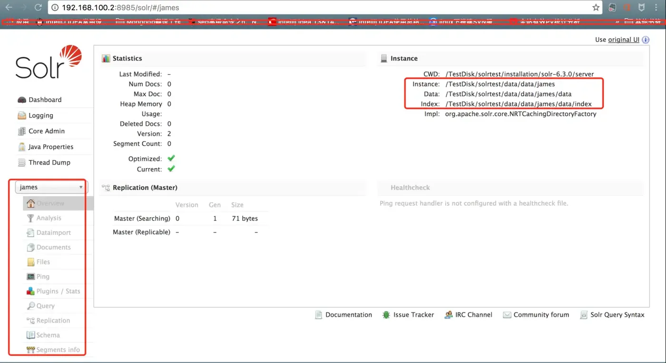Click the browser address bar URL
The image size is (666, 363).
121,8
